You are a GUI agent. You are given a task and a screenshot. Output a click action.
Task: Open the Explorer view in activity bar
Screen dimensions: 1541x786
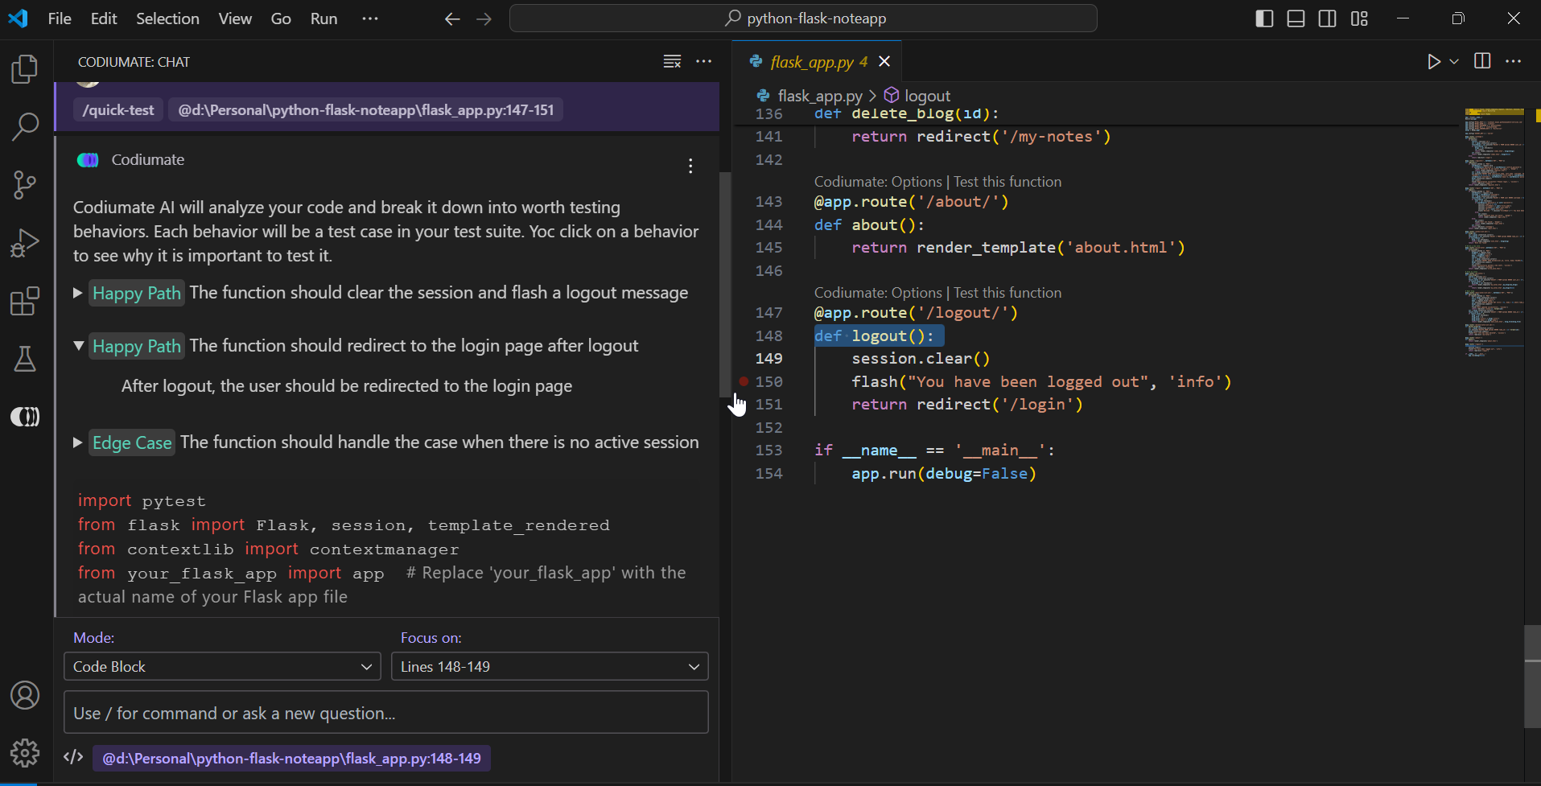point(25,69)
